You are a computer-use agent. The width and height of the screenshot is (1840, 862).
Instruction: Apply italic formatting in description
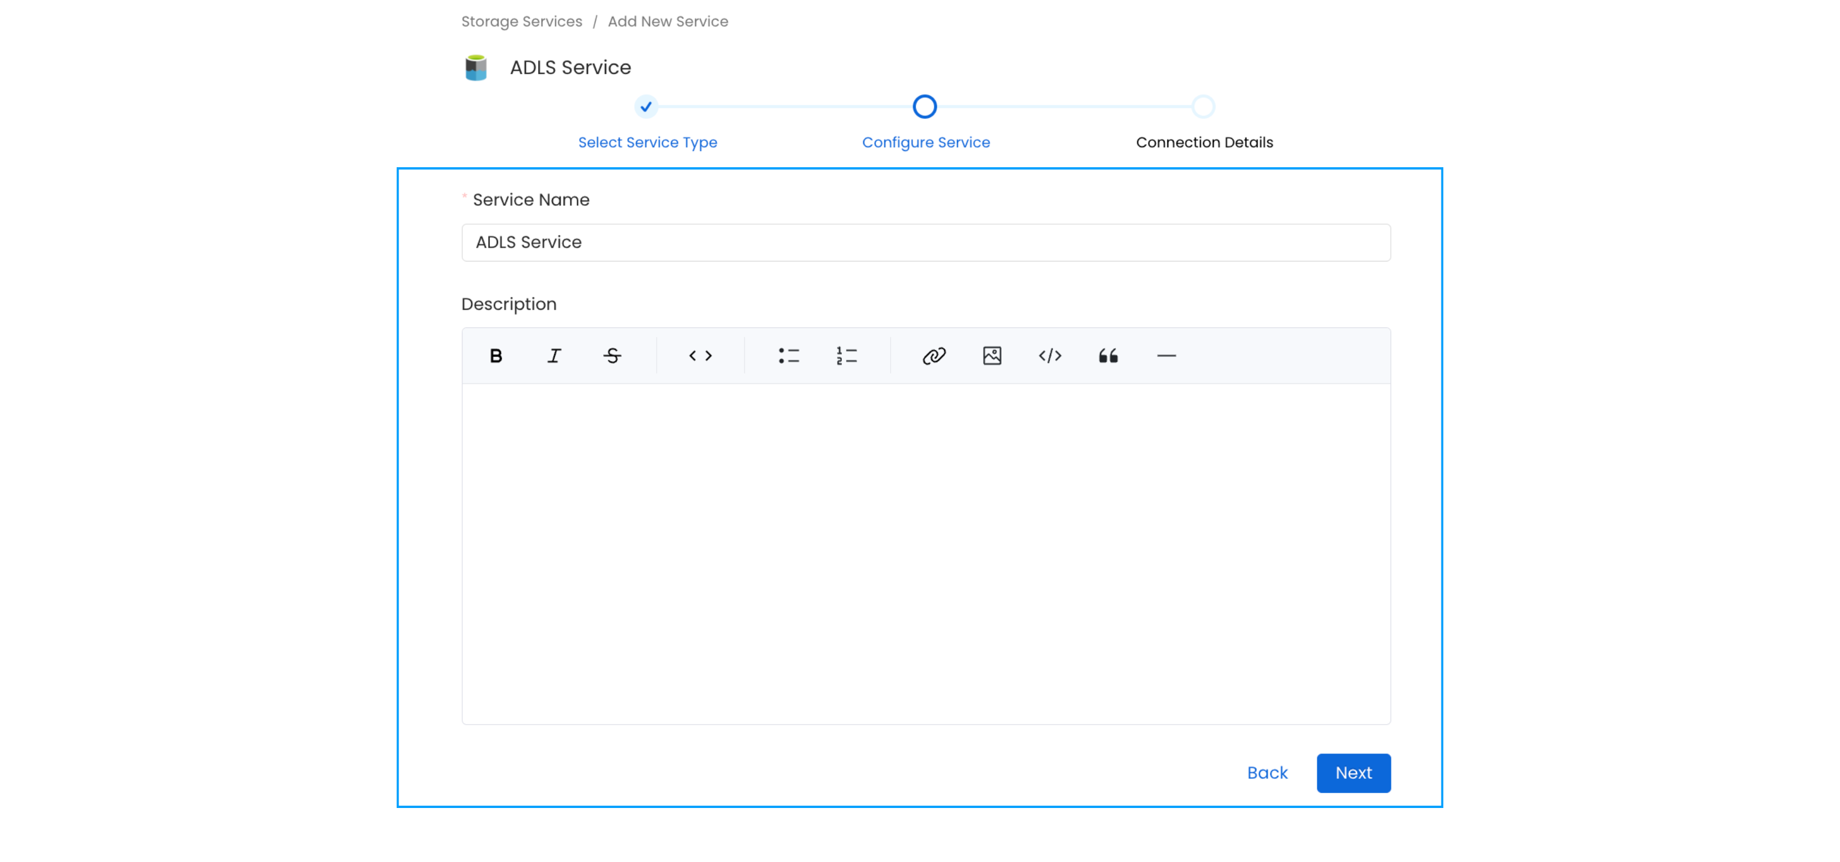coord(554,355)
